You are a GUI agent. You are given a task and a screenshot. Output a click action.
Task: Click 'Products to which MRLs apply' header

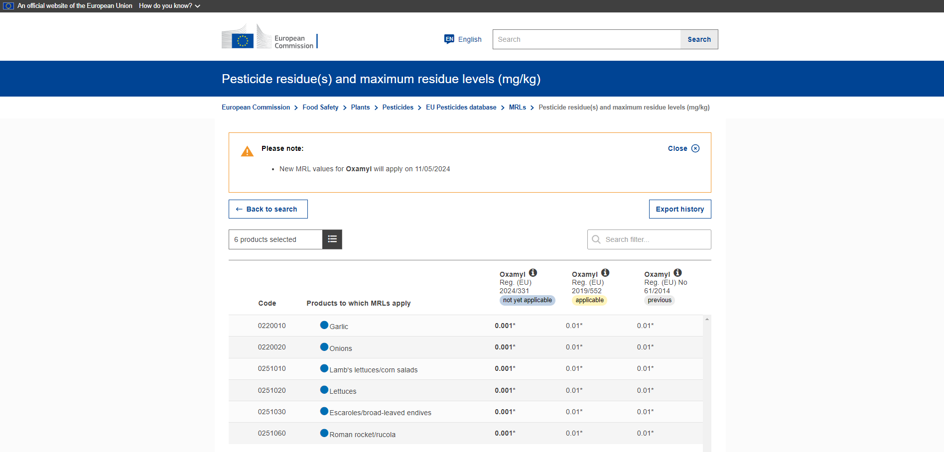coord(359,303)
